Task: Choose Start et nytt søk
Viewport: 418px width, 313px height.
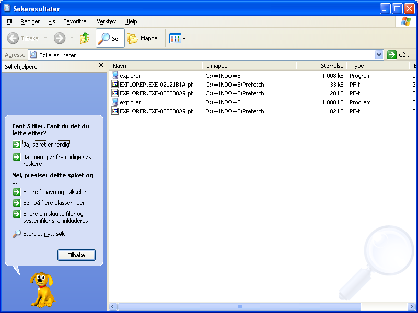Action: point(44,234)
